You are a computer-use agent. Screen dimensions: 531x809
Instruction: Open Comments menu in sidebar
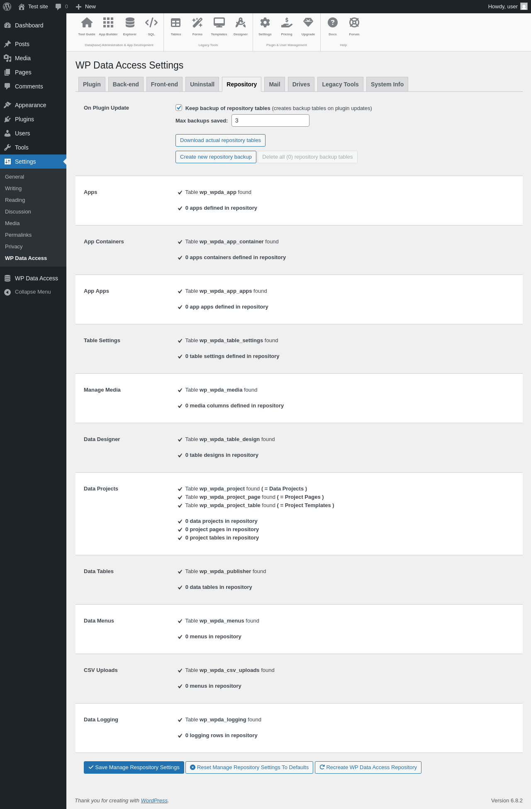coord(33,86)
